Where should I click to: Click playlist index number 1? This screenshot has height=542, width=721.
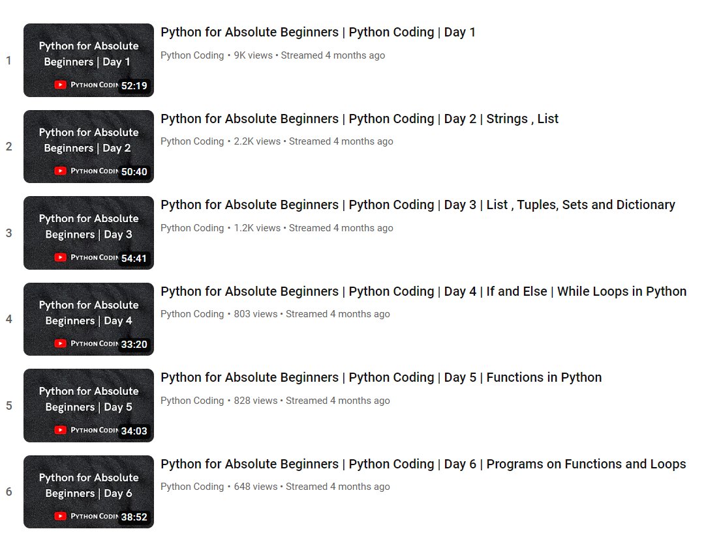(x=8, y=60)
